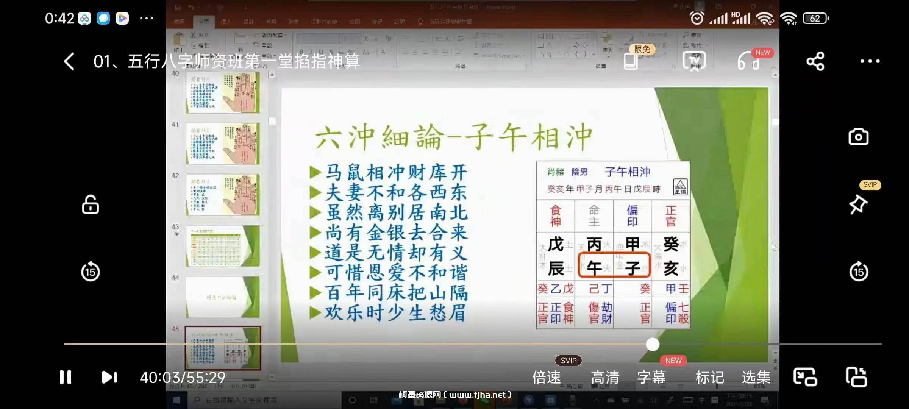This screenshot has width=909, height=409.
Task: Click the Windows taskbar search box
Action: click(x=265, y=400)
